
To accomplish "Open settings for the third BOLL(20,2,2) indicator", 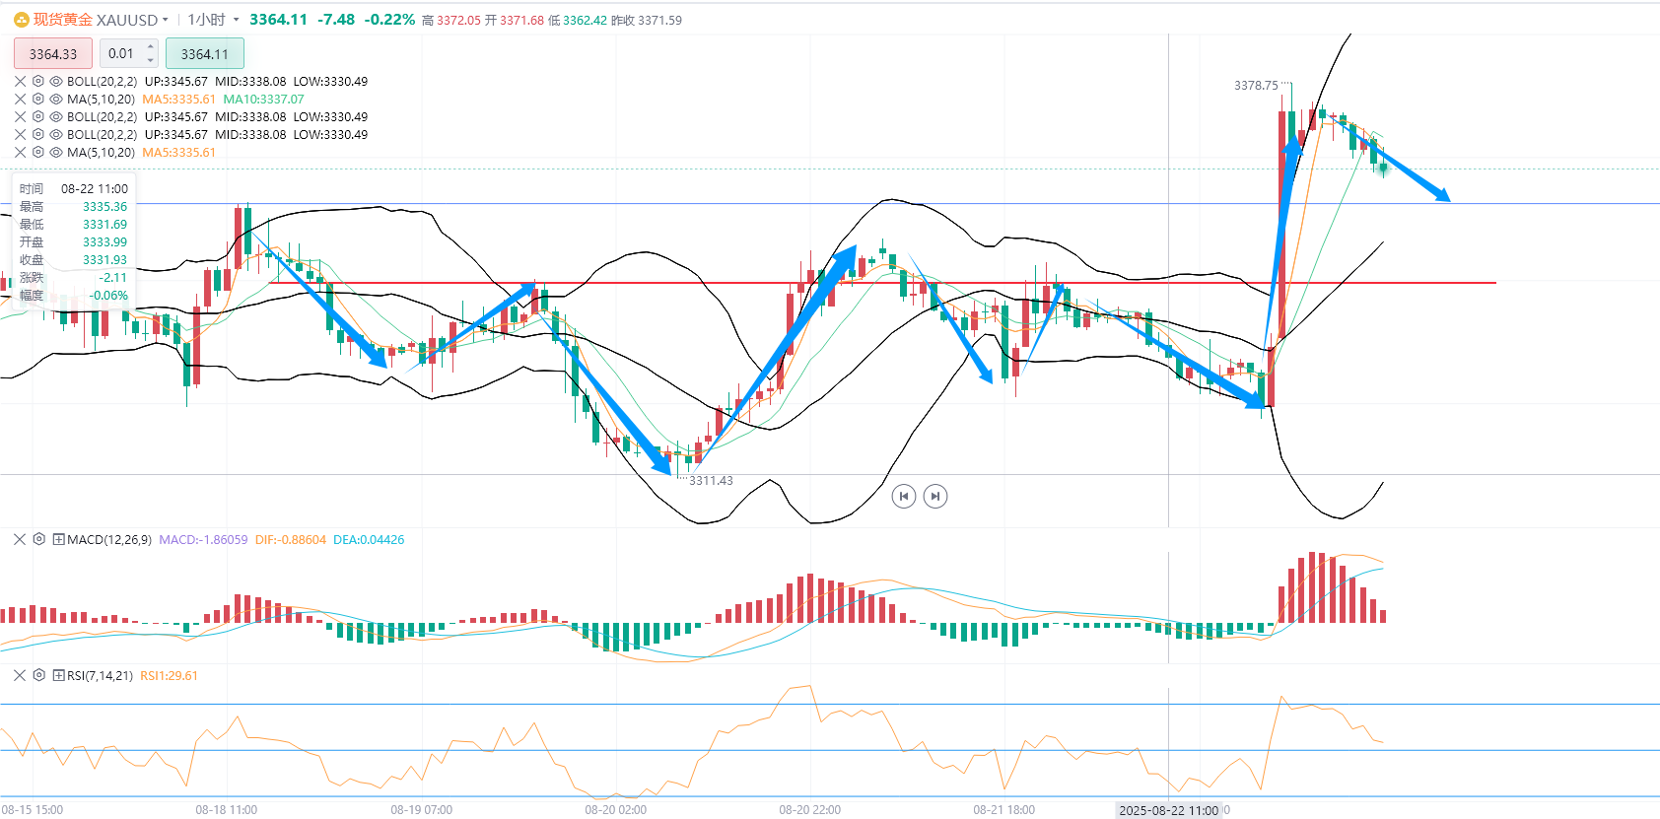I will point(38,134).
